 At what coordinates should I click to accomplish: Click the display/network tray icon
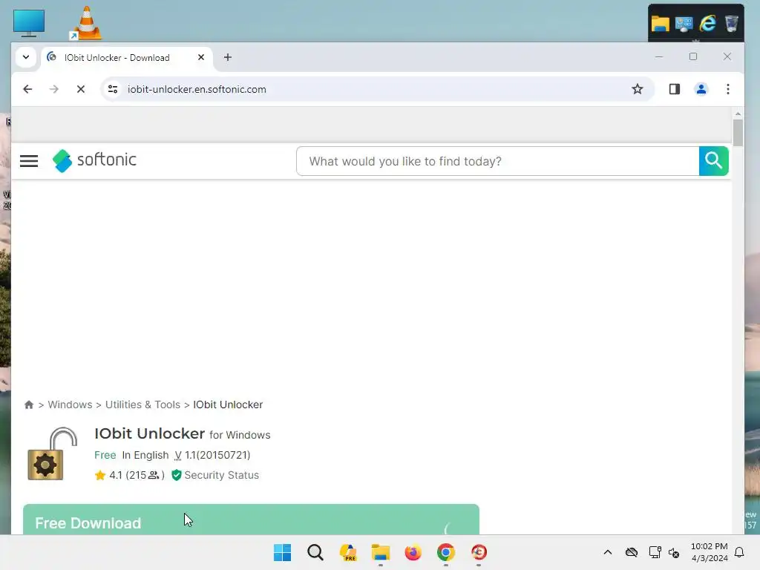655,552
